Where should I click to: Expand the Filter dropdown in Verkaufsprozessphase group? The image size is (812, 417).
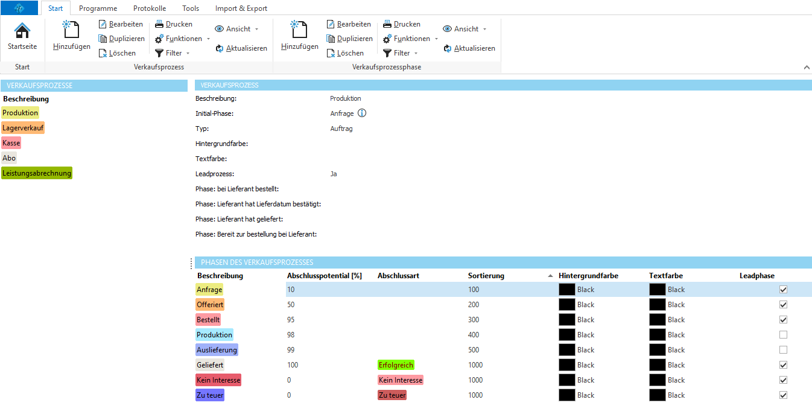tap(401, 53)
